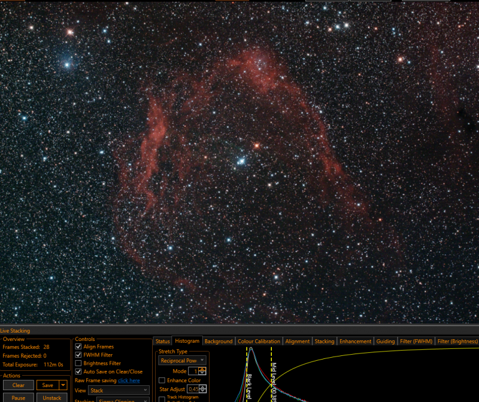Viewport: 479px width, 402px height.
Task: Select the Filter (FWHM) tab
Action: point(416,341)
